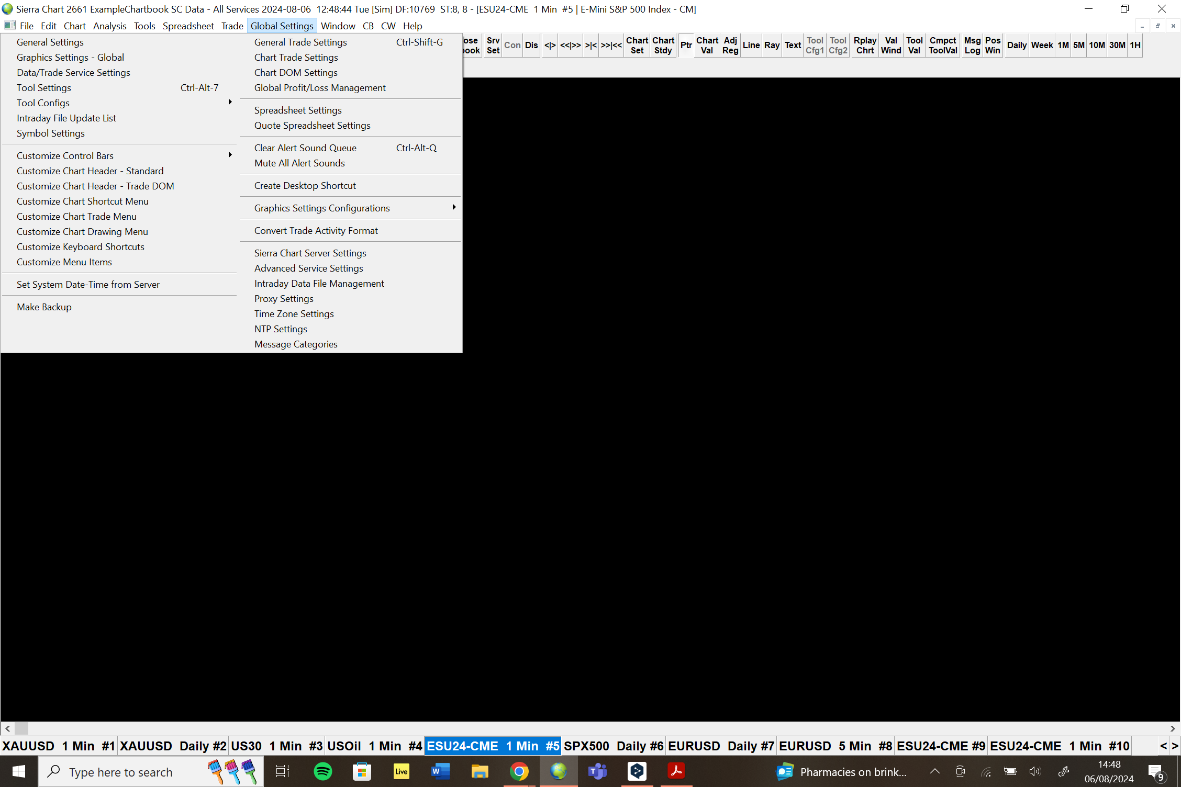This screenshot has height=787, width=1181.
Task: Select the Line drawing tool
Action: click(x=751, y=46)
